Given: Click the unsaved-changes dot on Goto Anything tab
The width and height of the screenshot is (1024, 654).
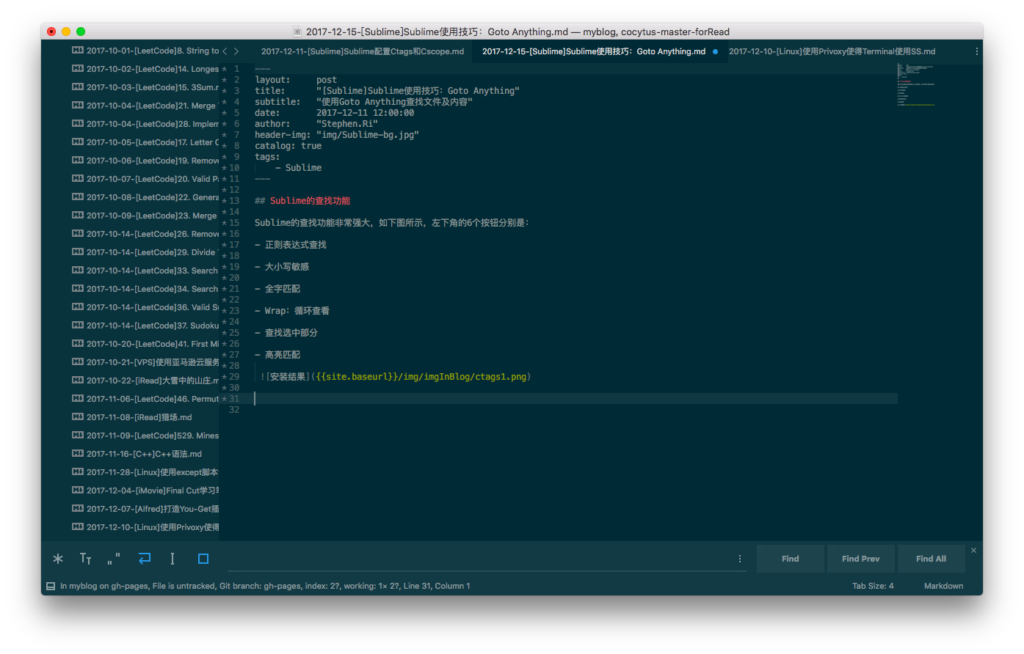Looking at the screenshot, I should tap(715, 51).
